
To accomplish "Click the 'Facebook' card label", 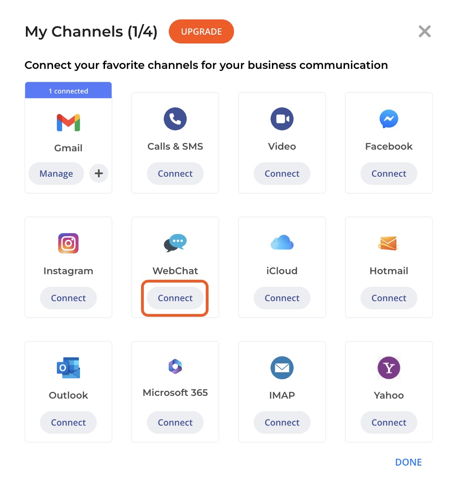I will (389, 146).
